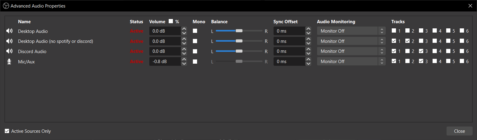
Task: Enable Mono for Mic/Aux
Action: click(x=195, y=62)
